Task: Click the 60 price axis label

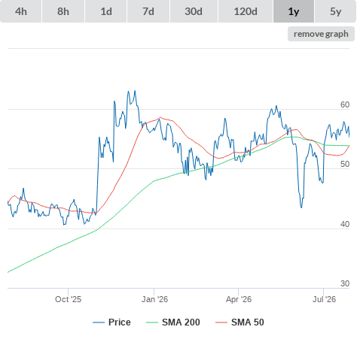Action: (x=345, y=104)
